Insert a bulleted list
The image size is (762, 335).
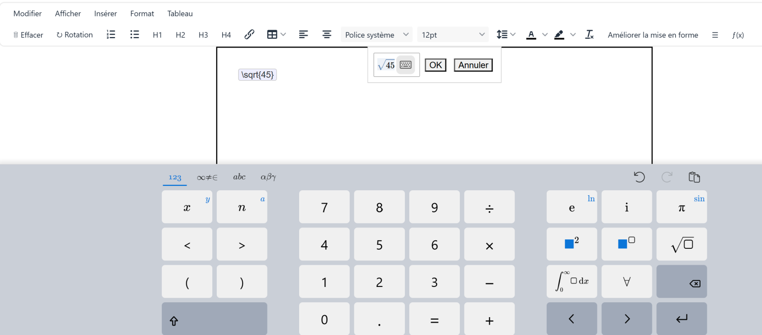click(134, 35)
